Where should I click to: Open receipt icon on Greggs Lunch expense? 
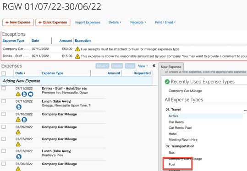coord(19,107)
